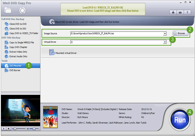Click the Clone DVD to DVD icon
This screenshot has height=136, width=195.
6,24
